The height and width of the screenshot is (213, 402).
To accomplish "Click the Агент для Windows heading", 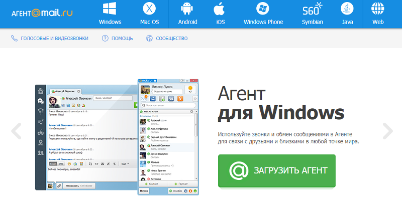I will [x=280, y=102].
